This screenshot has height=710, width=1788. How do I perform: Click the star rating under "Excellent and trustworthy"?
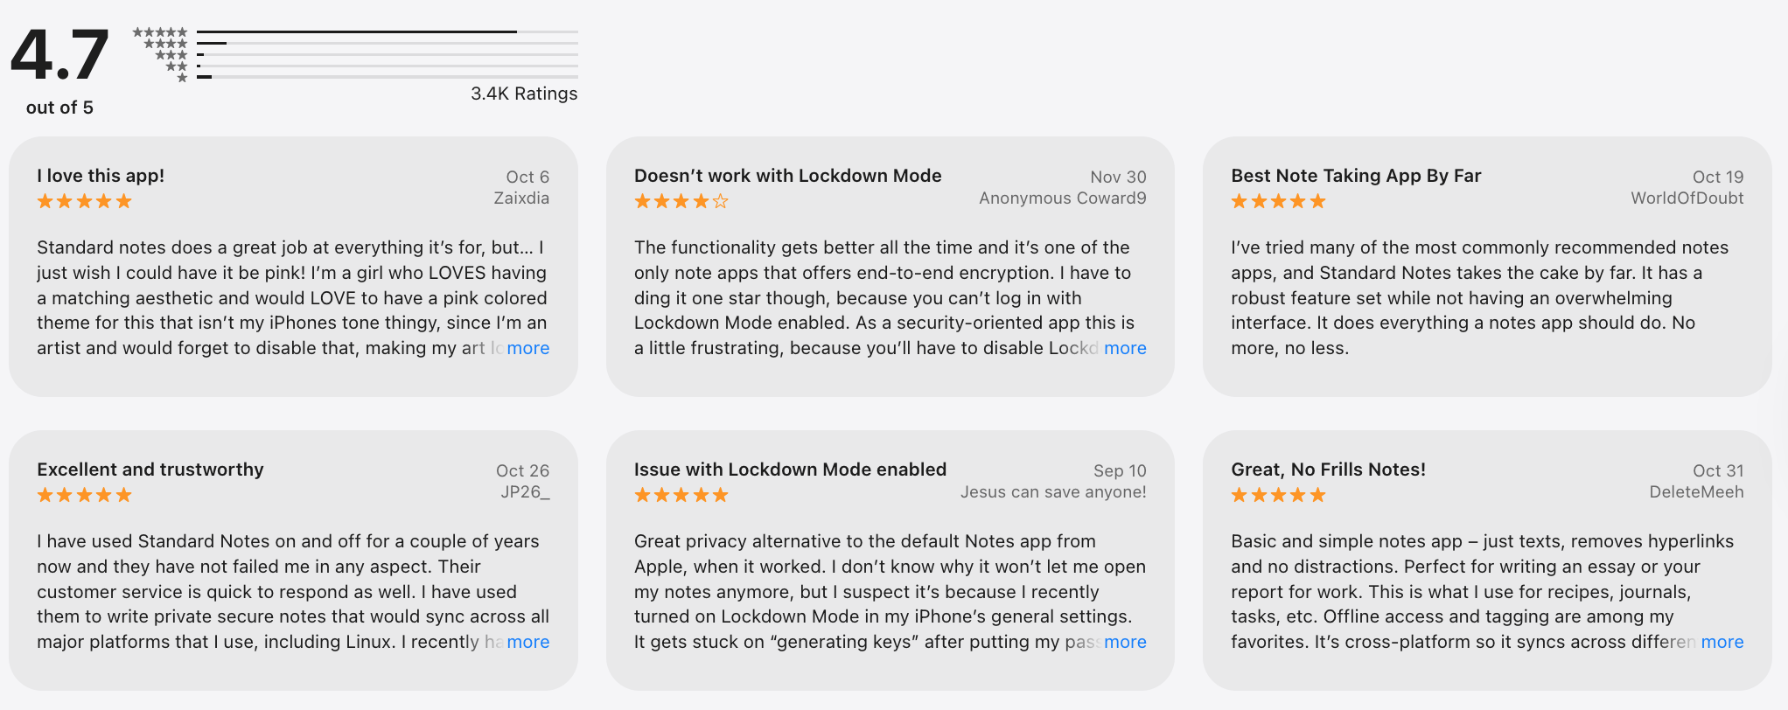[84, 495]
